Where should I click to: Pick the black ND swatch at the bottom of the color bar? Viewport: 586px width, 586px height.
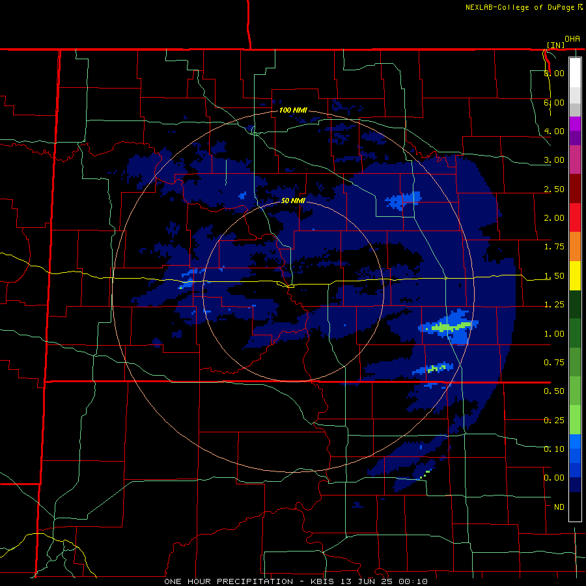575,507
